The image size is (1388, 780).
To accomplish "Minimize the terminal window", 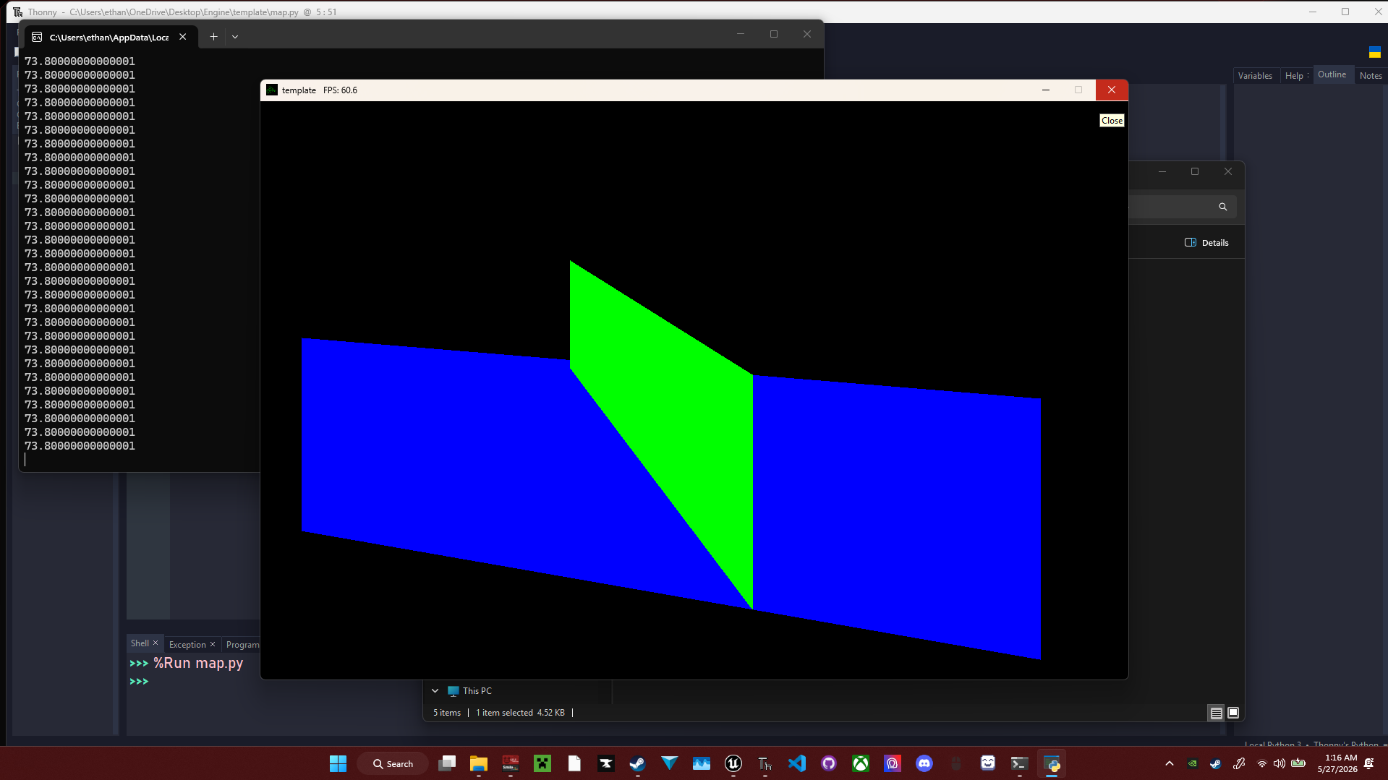I will click(740, 34).
